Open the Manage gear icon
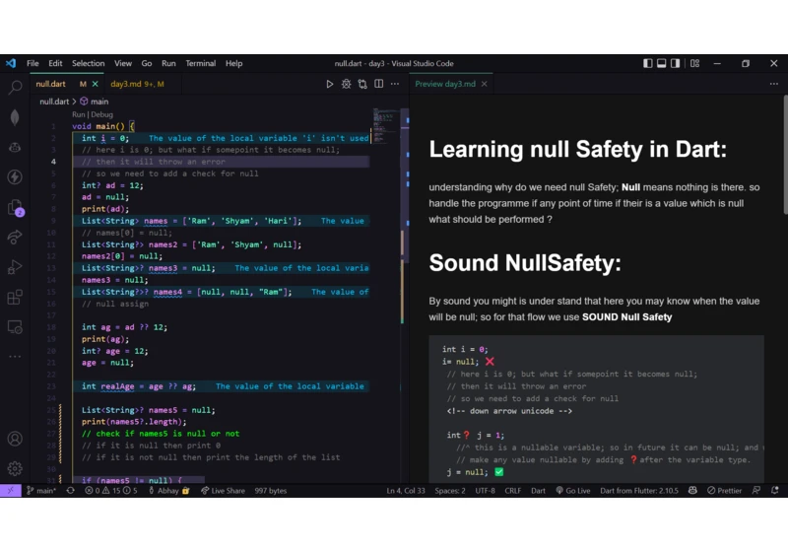Image resolution: width=788 pixels, height=552 pixels. (x=15, y=468)
